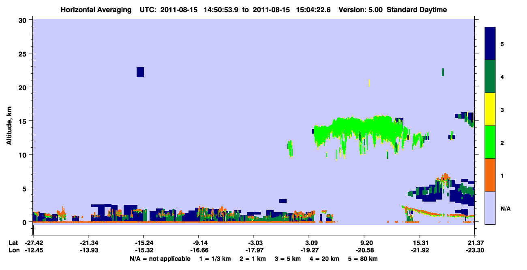Click the y-axis tick label 15
The height and width of the screenshot is (270, 527).
click(x=24, y=121)
